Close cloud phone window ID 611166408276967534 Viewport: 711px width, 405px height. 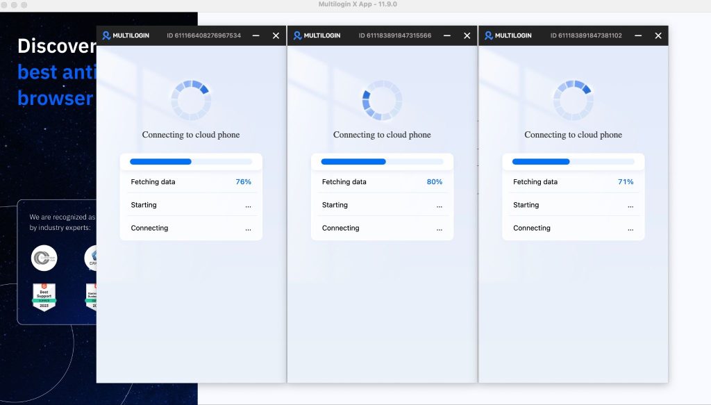point(276,35)
